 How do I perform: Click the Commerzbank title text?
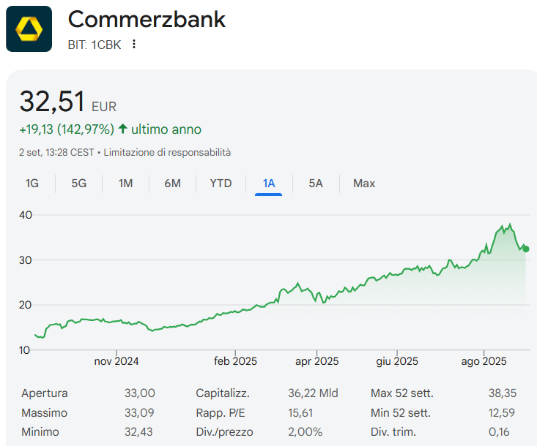(147, 19)
